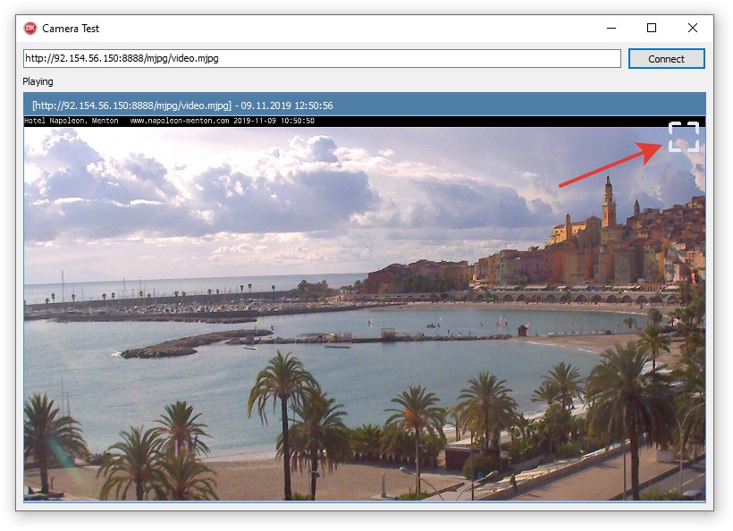This screenshot has height=531, width=733.
Task: Click the www.napoleon-menton.com overlay text
Action: 179,121
